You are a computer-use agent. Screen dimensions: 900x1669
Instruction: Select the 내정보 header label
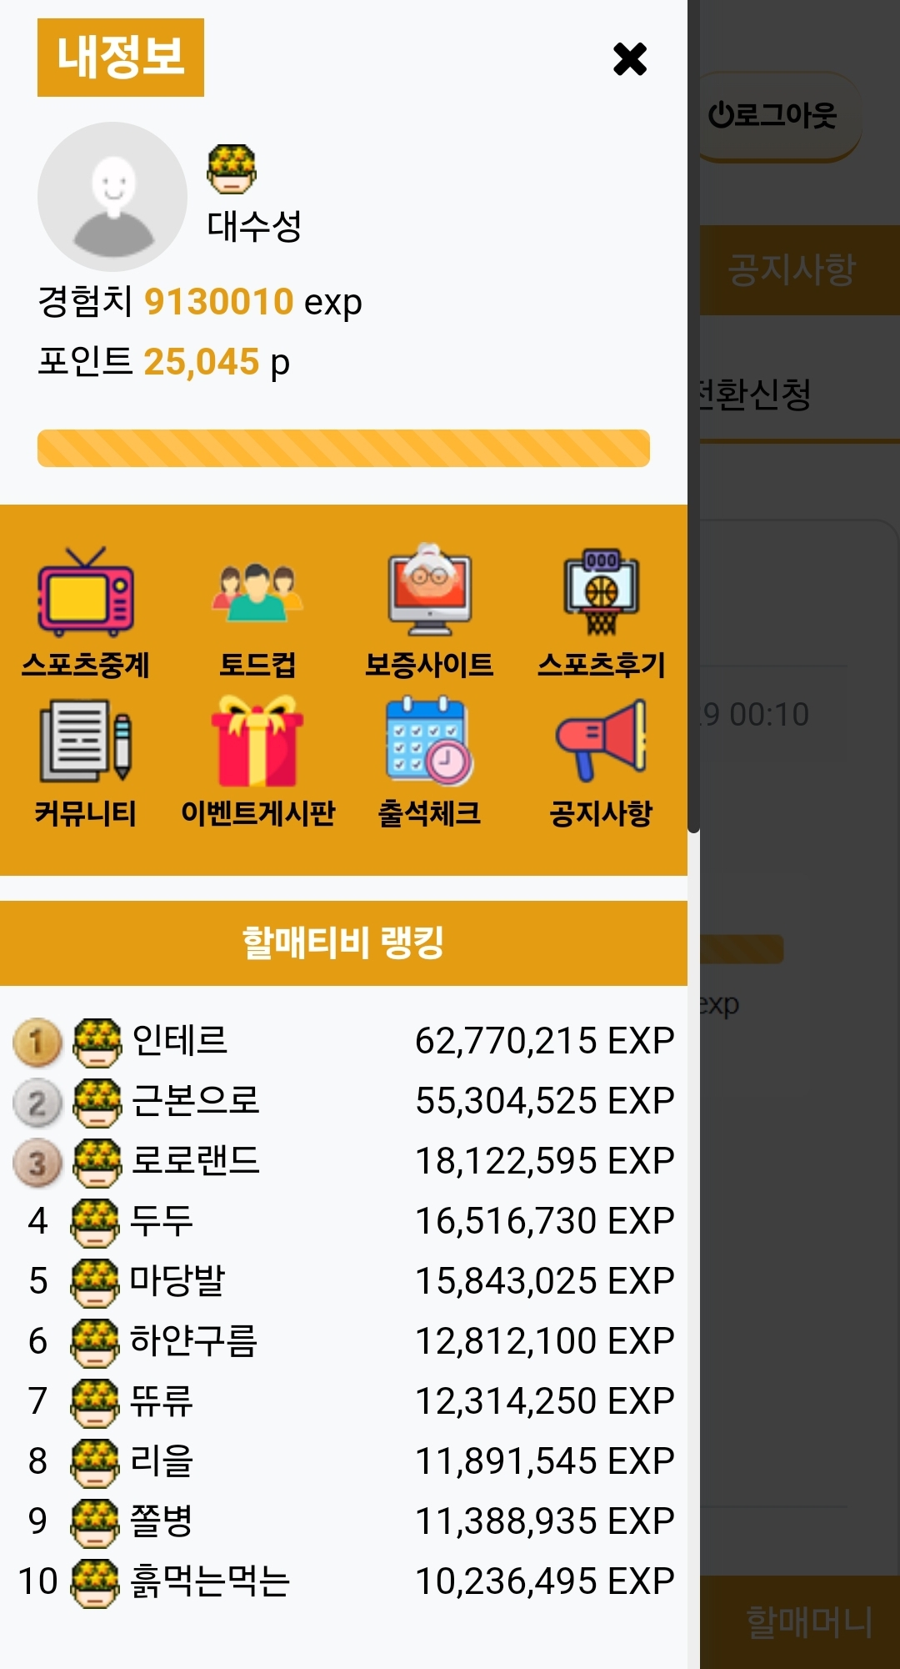click(121, 58)
